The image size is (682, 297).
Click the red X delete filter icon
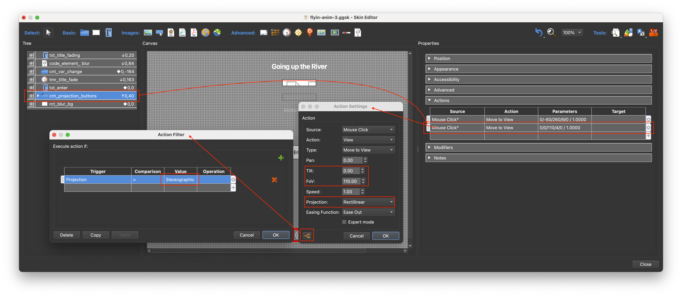point(274,180)
